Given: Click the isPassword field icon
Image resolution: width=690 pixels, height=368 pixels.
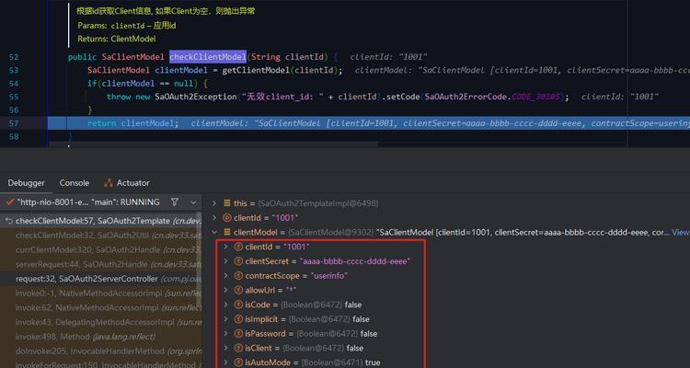Looking at the screenshot, I should [x=238, y=334].
